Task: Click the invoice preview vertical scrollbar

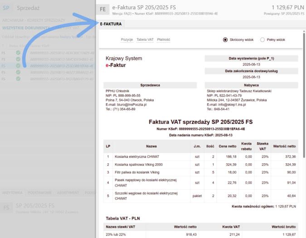Action: coord(304,113)
